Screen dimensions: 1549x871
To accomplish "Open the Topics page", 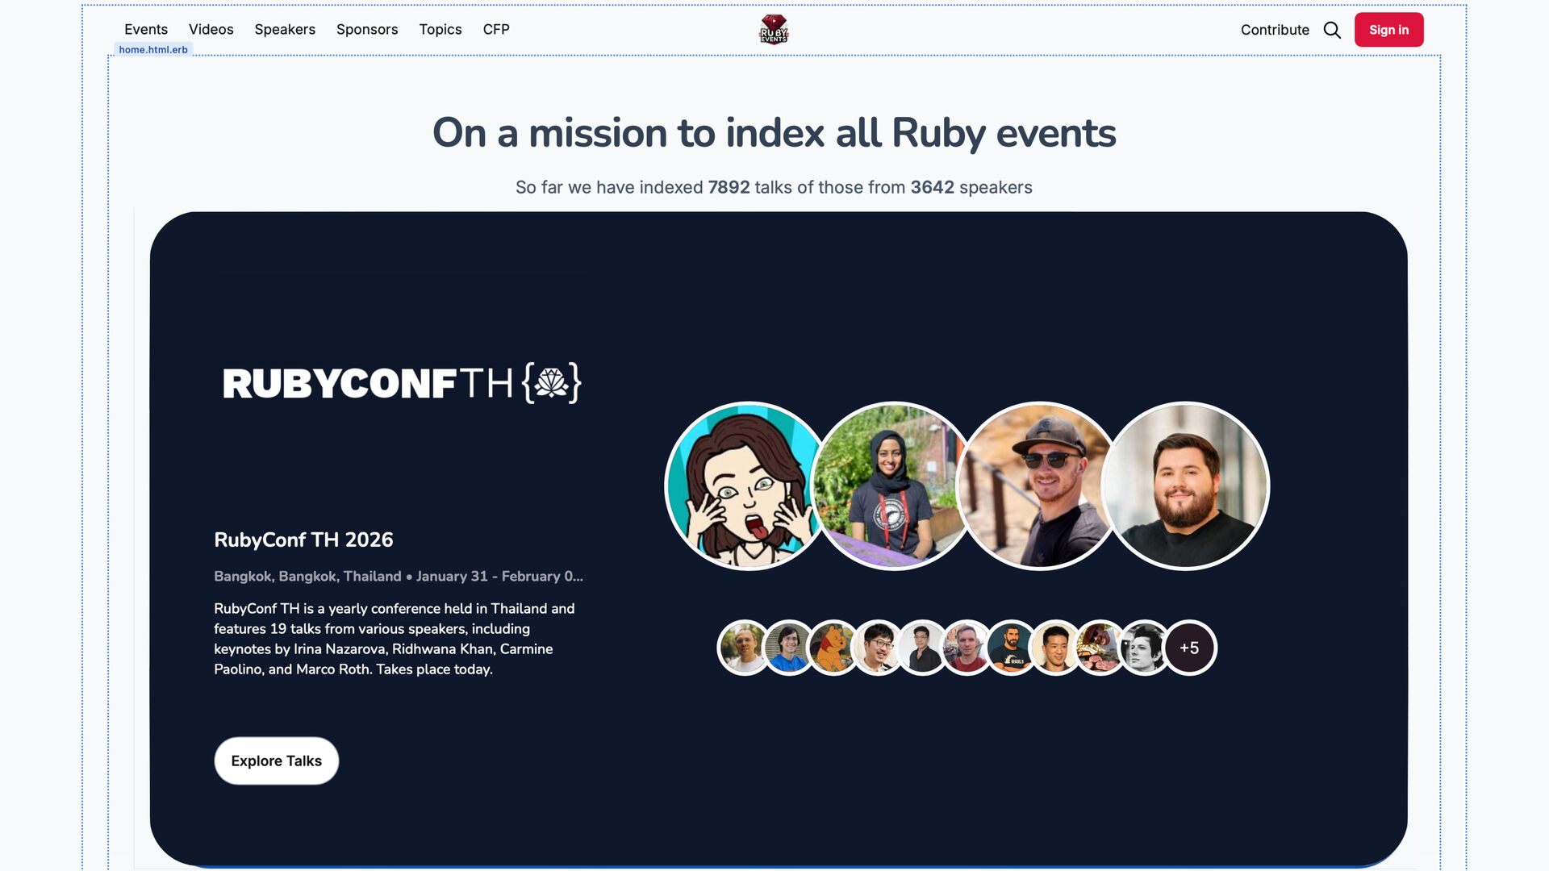I will pos(440,29).
